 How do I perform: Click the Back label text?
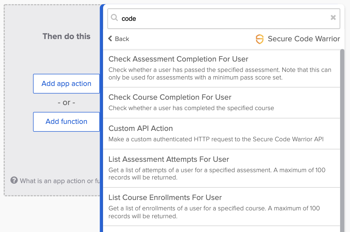click(122, 39)
